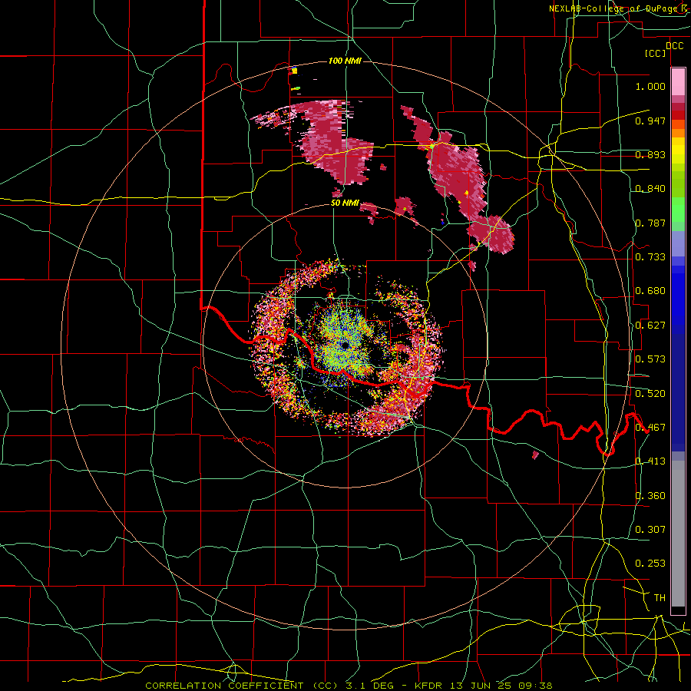Click the 1.000 color scale value
The image size is (691, 691).
(650, 86)
